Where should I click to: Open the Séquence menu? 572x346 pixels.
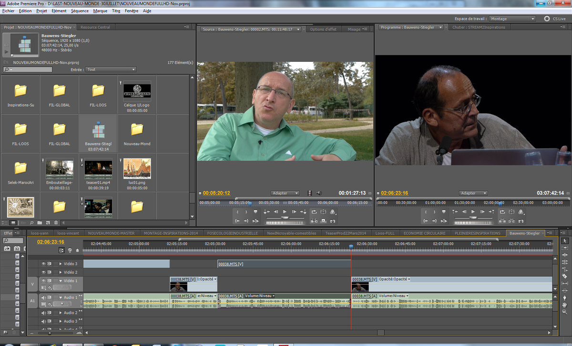(x=80, y=11)
